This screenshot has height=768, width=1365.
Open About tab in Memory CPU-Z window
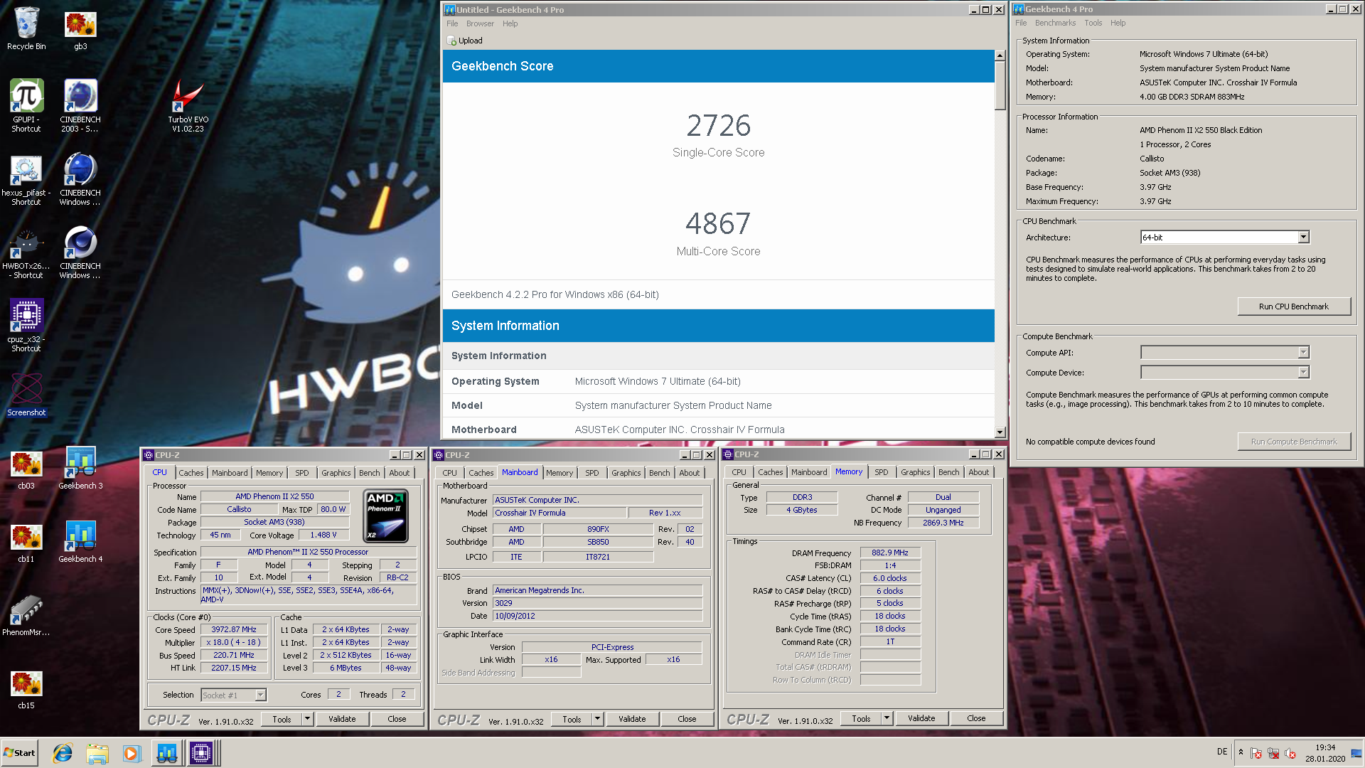[x=979, y=472]
